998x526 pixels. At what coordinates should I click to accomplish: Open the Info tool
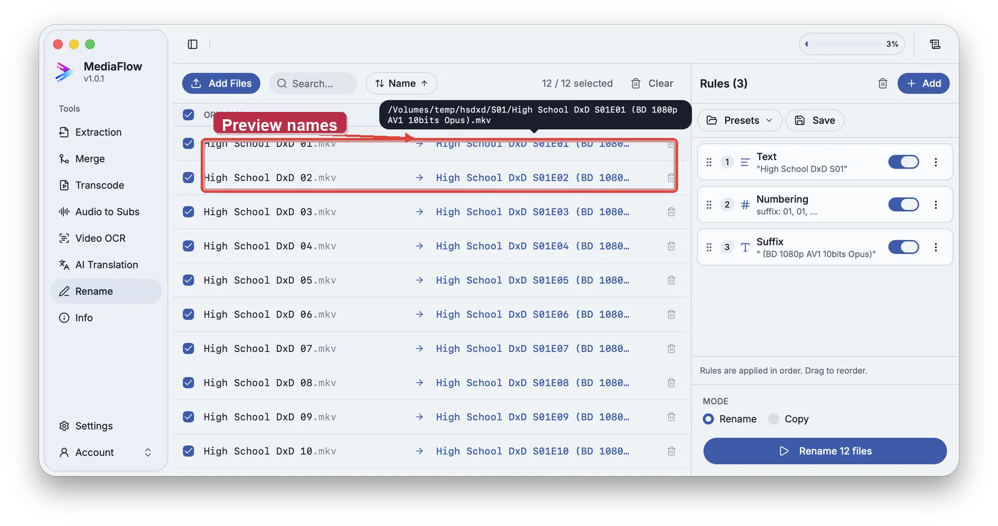coord(105,318)
